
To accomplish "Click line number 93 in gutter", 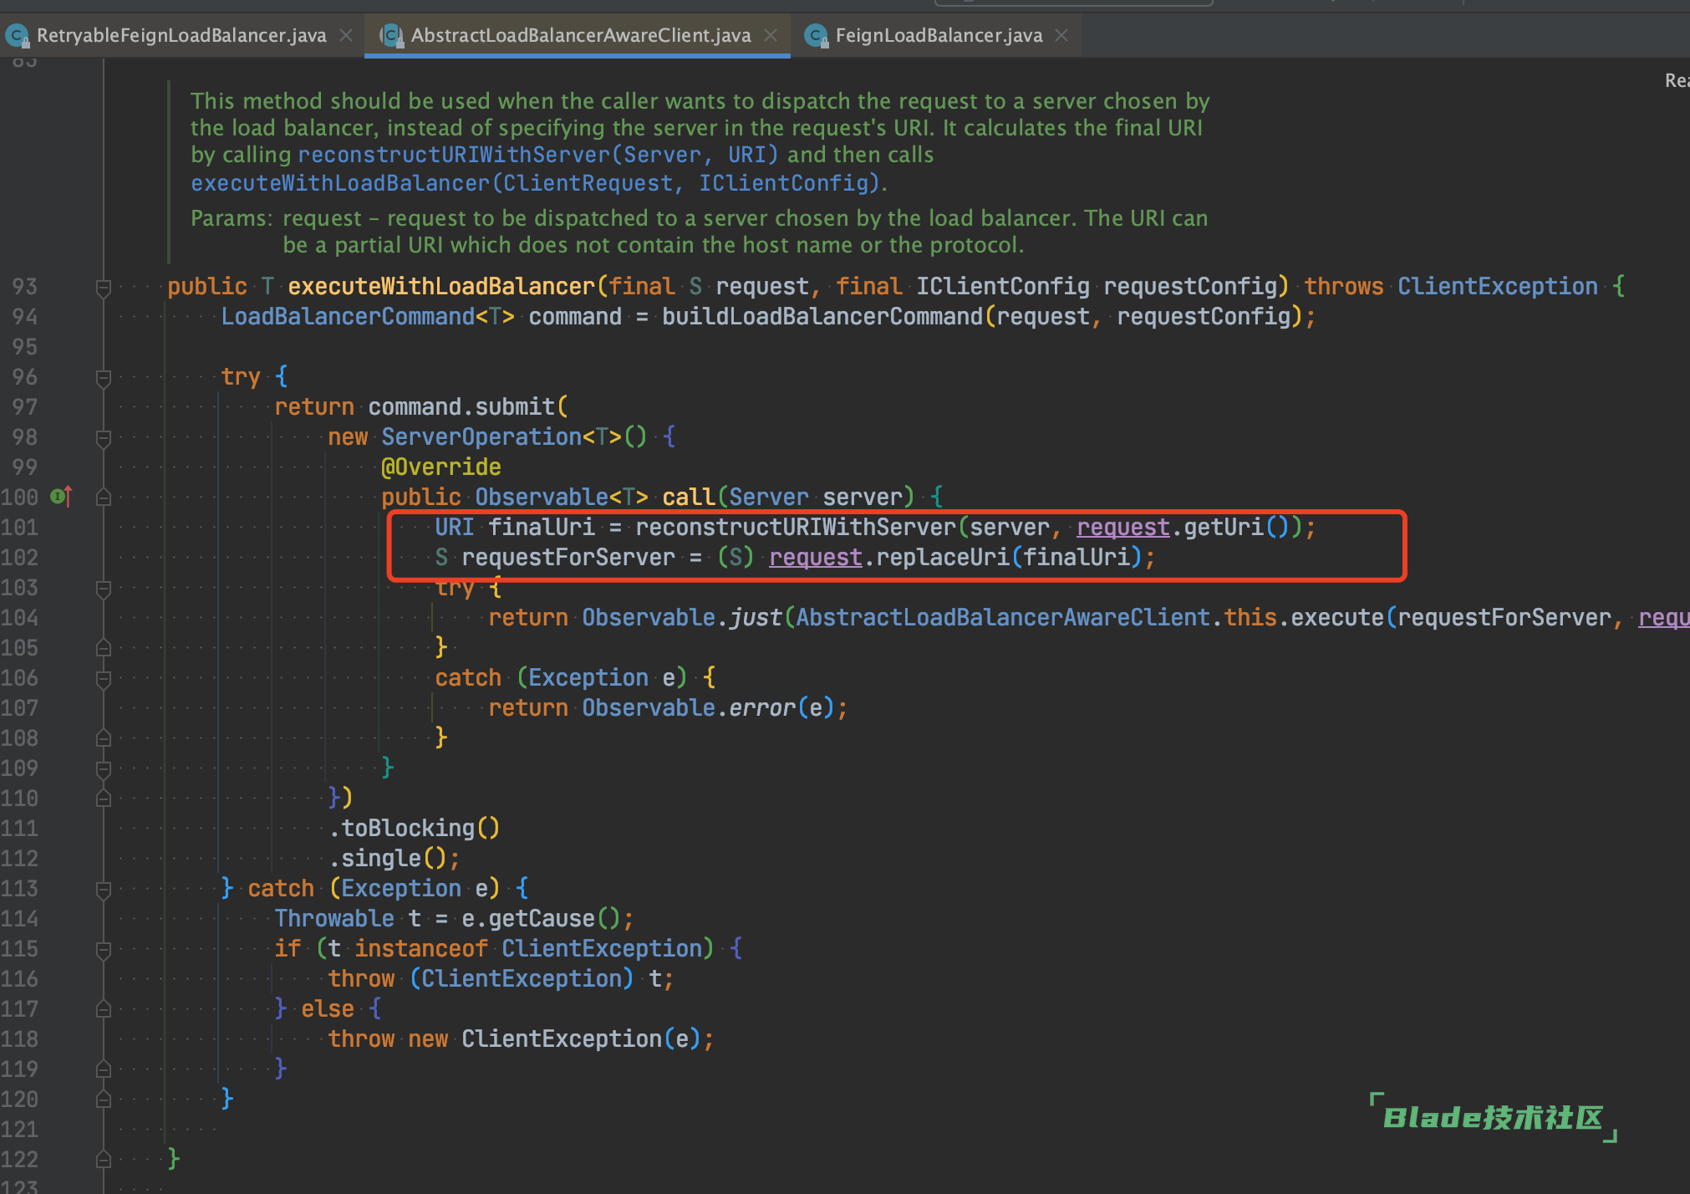I will tap(24, 287).
